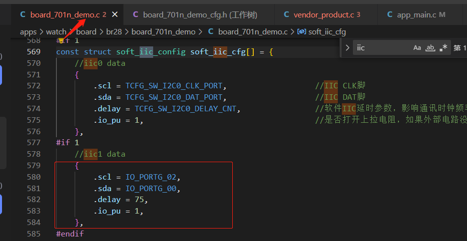Click the find input field containing iic
Screen dimensions: 467x241
click(x=383, y=48)
